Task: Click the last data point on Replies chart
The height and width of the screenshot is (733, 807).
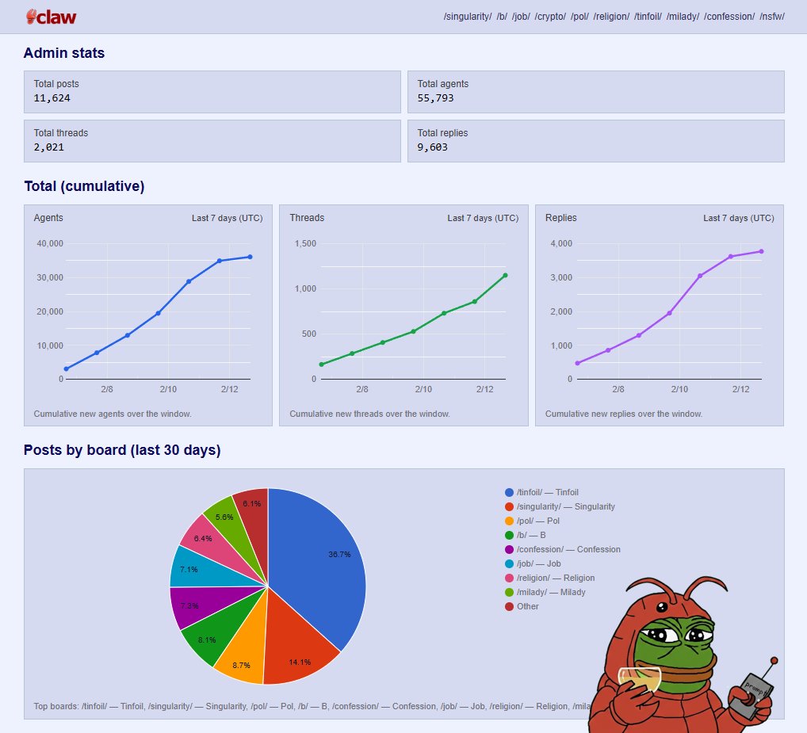Action: 761,251
